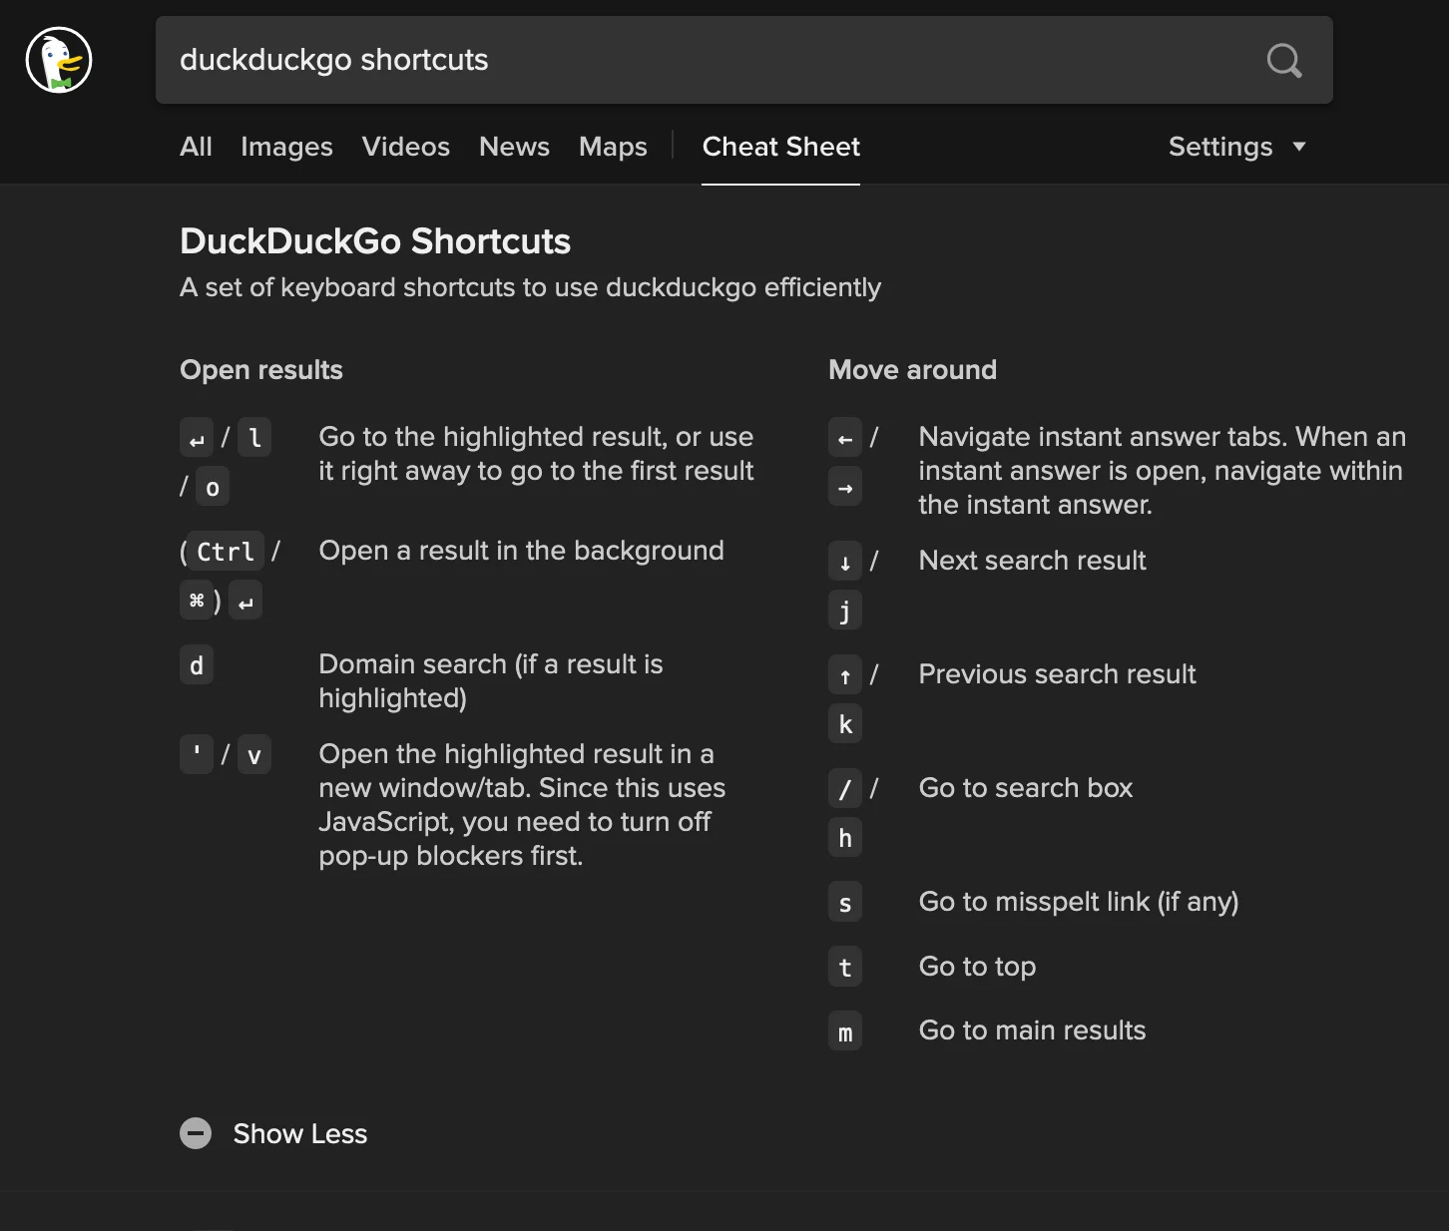
Task: Click the 's' misspelt link key badge
Action: tap(844, 902)
